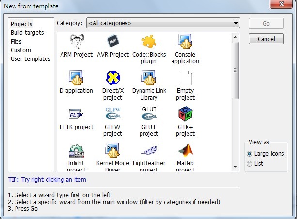Click the Go button

(266, 23)
